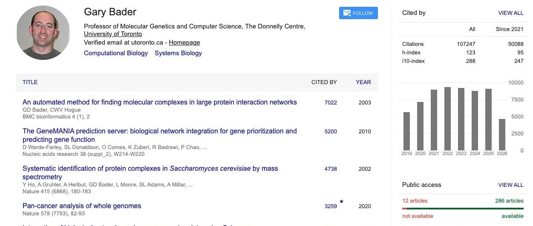Click the 2022 bar in citations chart
Viewport: 533px width, 226px height.
[x=447, y=119]
